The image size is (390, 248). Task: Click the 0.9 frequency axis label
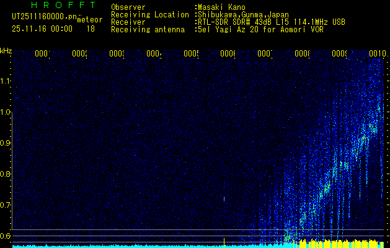pos(4,143)
